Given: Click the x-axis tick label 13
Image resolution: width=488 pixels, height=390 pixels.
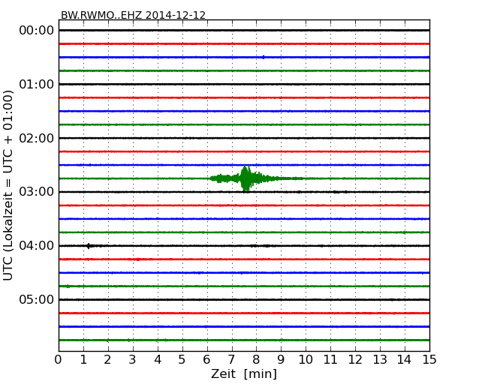Looking at the screenshot, I should [x=380, y=360].
